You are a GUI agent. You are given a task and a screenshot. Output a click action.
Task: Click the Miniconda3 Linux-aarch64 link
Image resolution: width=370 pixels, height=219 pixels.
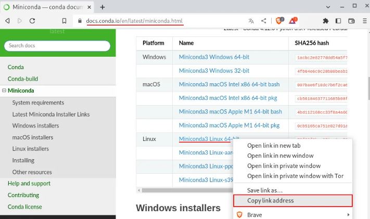click(x=206, y=152)
